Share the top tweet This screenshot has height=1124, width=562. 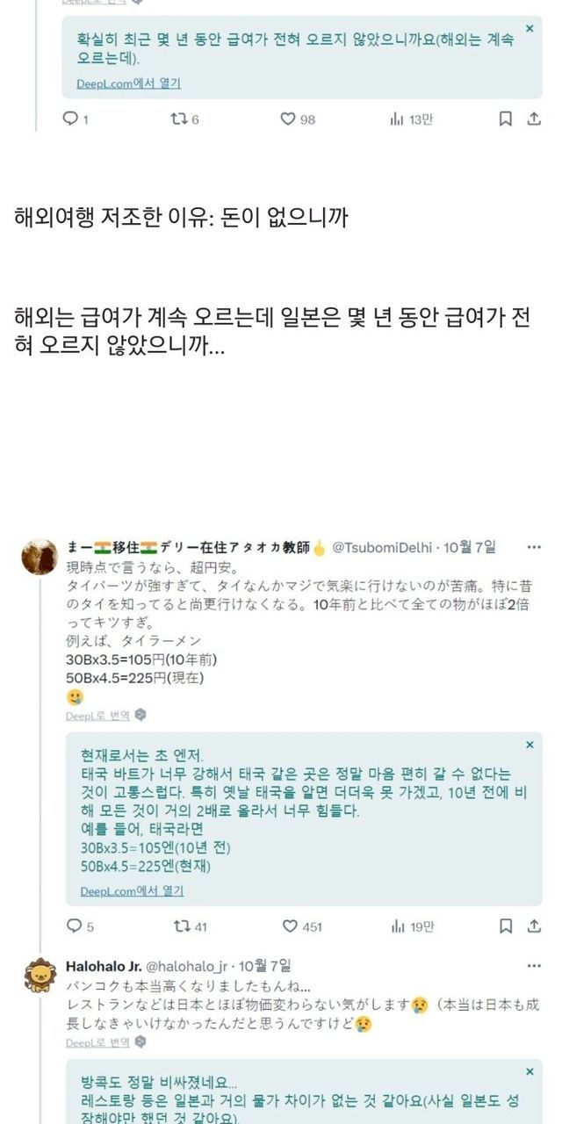click(534, 119)
